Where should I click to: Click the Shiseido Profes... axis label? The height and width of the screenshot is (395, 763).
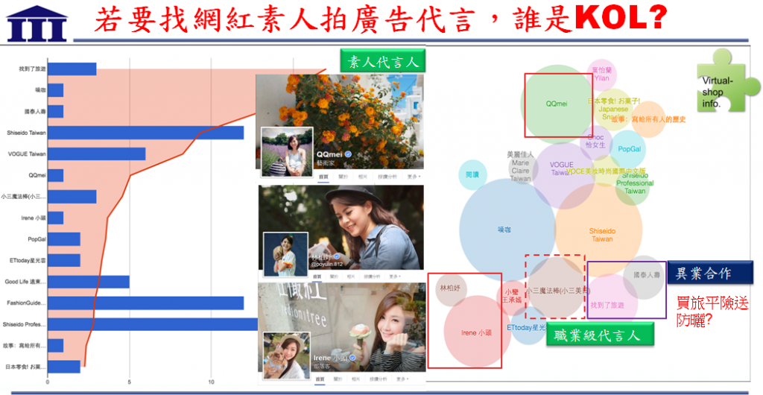[25, 324]
